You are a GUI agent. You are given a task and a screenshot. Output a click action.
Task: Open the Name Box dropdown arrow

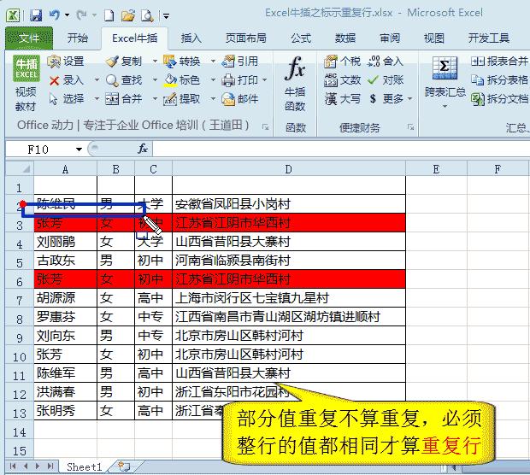[79, 150]
